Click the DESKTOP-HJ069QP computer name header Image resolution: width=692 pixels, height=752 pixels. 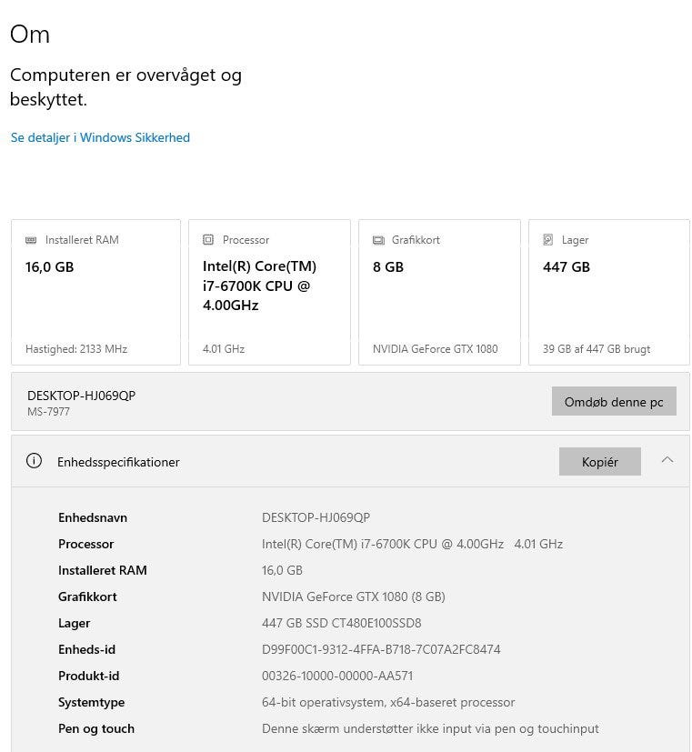tap(81, 396)
